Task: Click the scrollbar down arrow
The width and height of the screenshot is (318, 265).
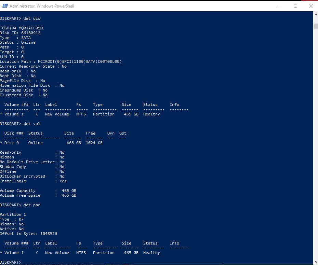Action: pyautogui.click(x=315, y=262)
